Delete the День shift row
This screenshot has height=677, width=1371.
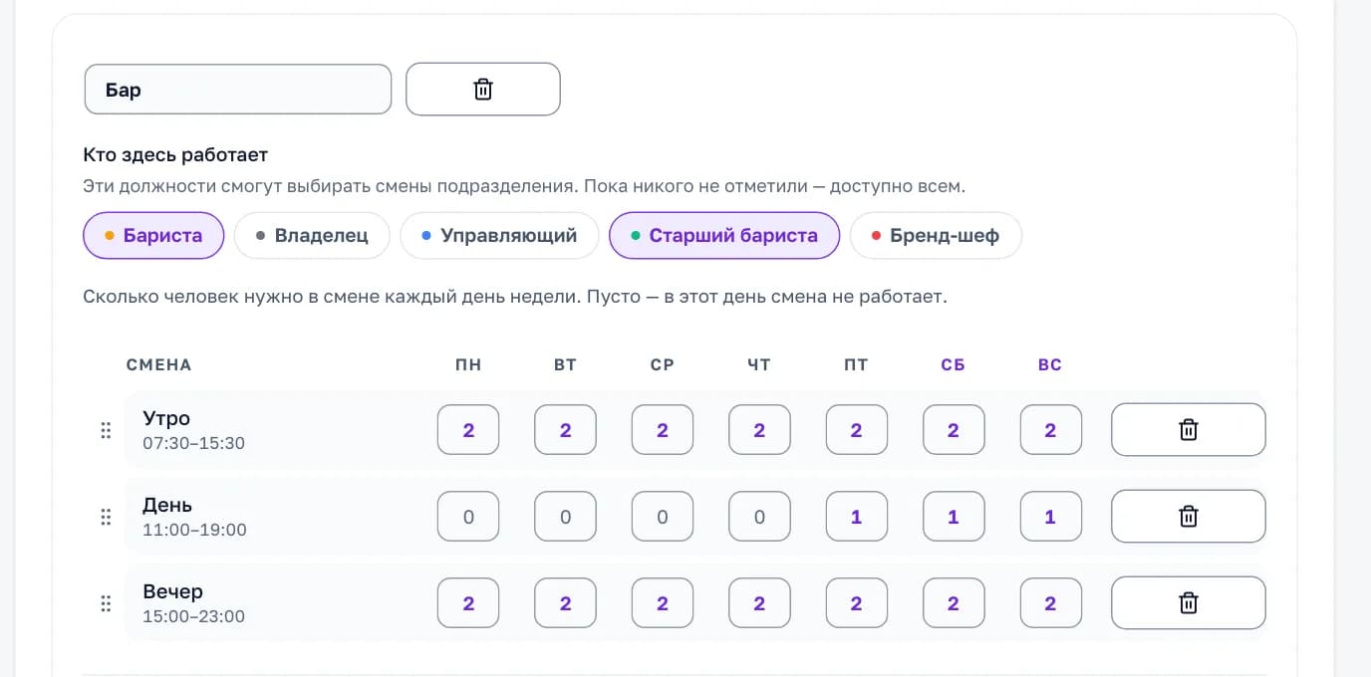click(x=1189, y=517)
